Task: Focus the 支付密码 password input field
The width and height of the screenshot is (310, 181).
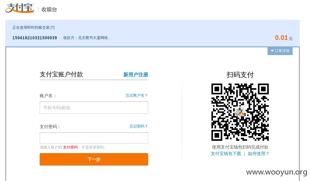Action: (x=94, y=138)
